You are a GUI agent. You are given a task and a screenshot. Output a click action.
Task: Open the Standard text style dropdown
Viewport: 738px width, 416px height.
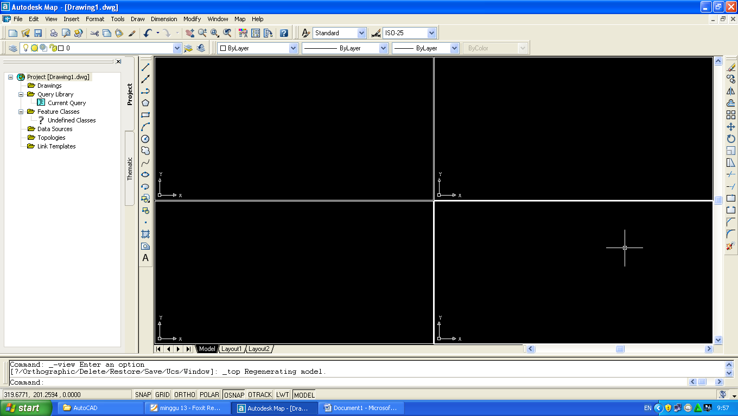362,33
